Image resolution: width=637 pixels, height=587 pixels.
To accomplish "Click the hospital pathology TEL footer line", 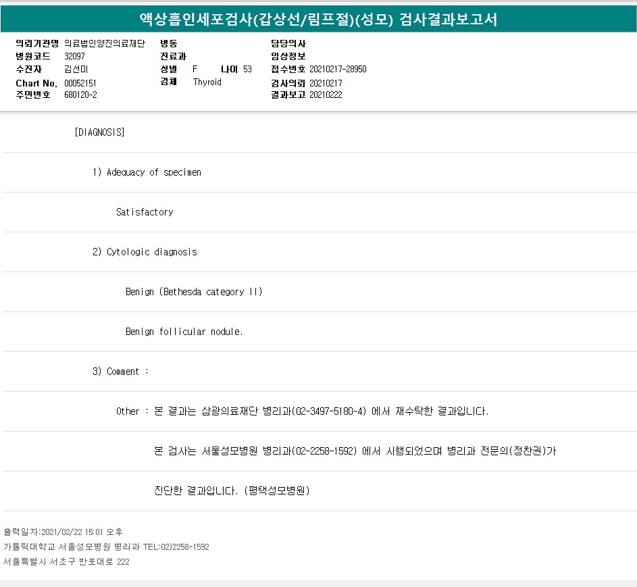I will [106, 546].
